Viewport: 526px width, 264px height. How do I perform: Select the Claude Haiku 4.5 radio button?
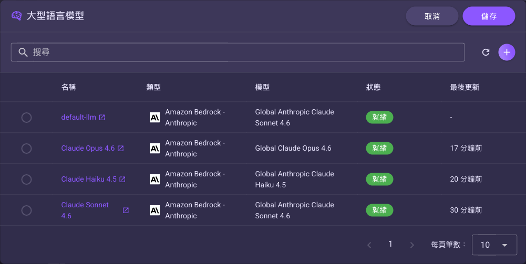(26, 179)
